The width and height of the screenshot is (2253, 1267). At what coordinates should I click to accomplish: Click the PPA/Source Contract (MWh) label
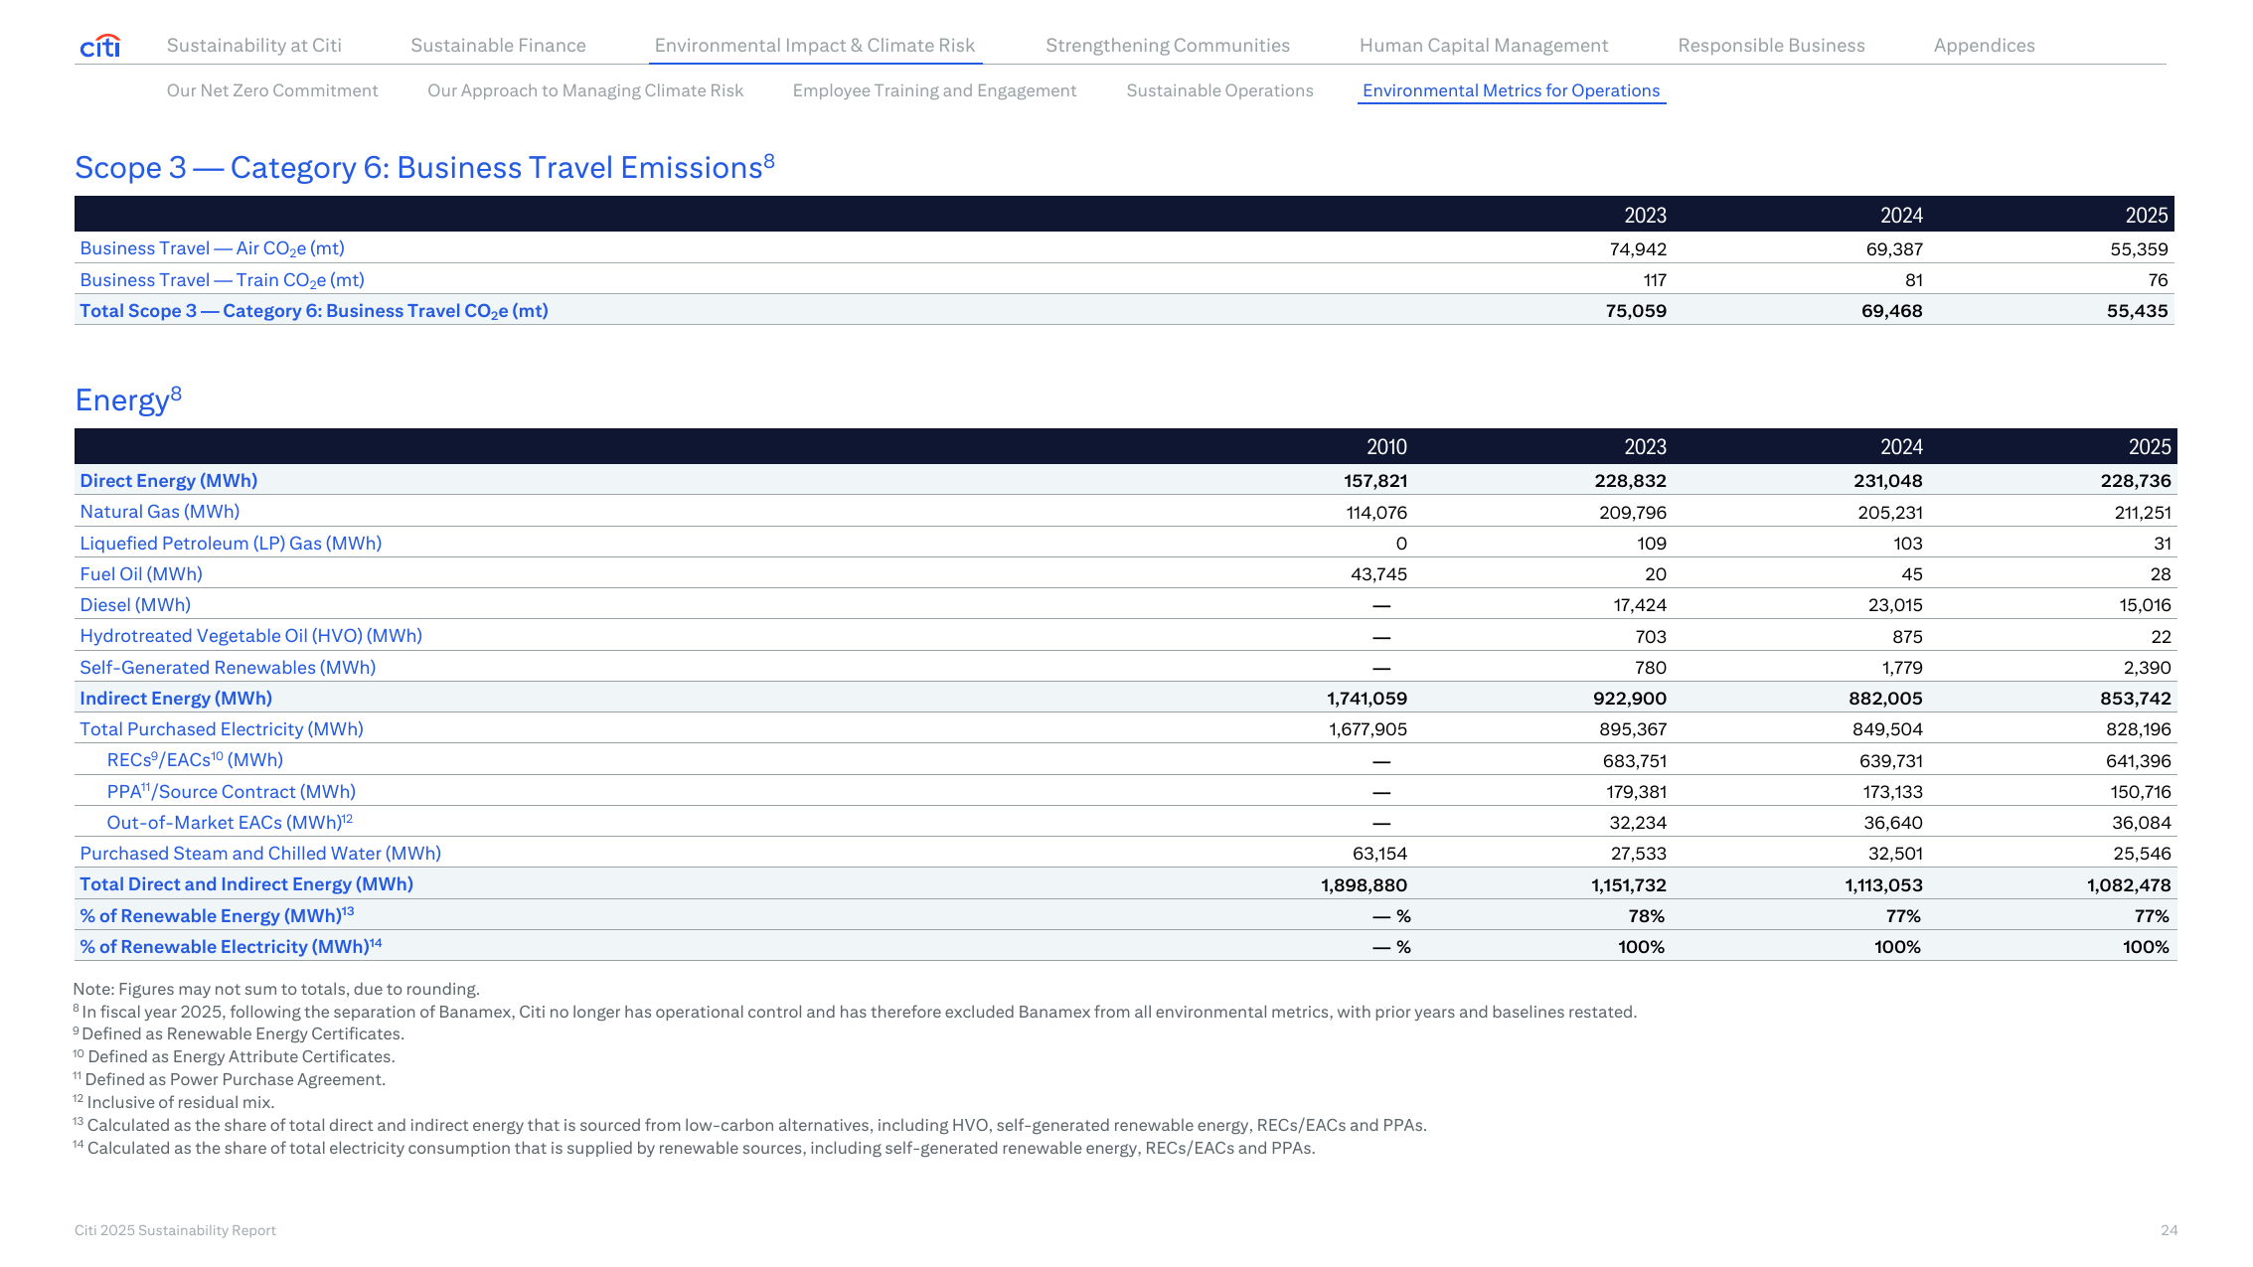231,792
